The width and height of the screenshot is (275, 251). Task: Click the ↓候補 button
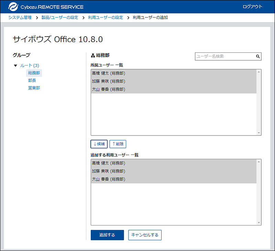pyautogui.click(x=99, y=144)
